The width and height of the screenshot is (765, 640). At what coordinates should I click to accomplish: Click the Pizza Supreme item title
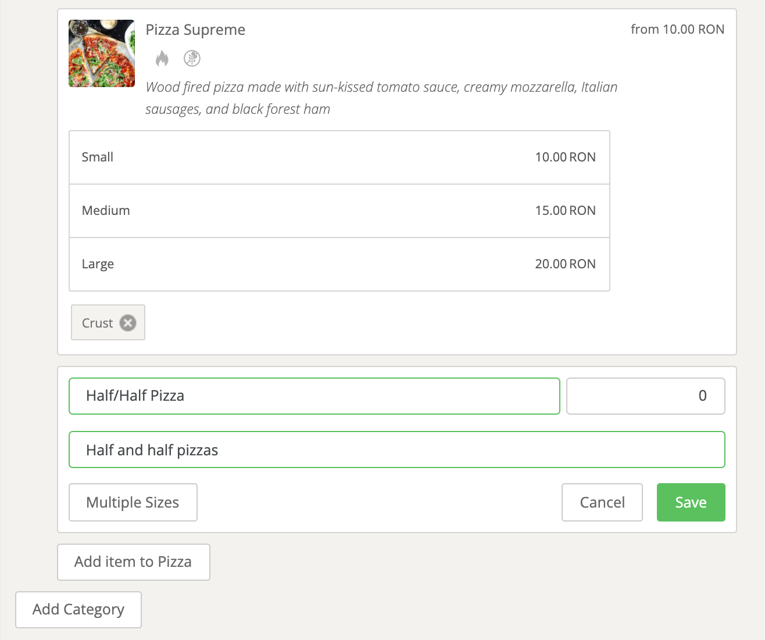pos(195,30)
